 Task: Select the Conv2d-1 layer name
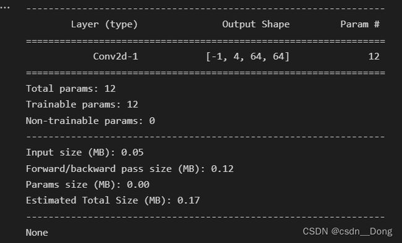point(116,56)
